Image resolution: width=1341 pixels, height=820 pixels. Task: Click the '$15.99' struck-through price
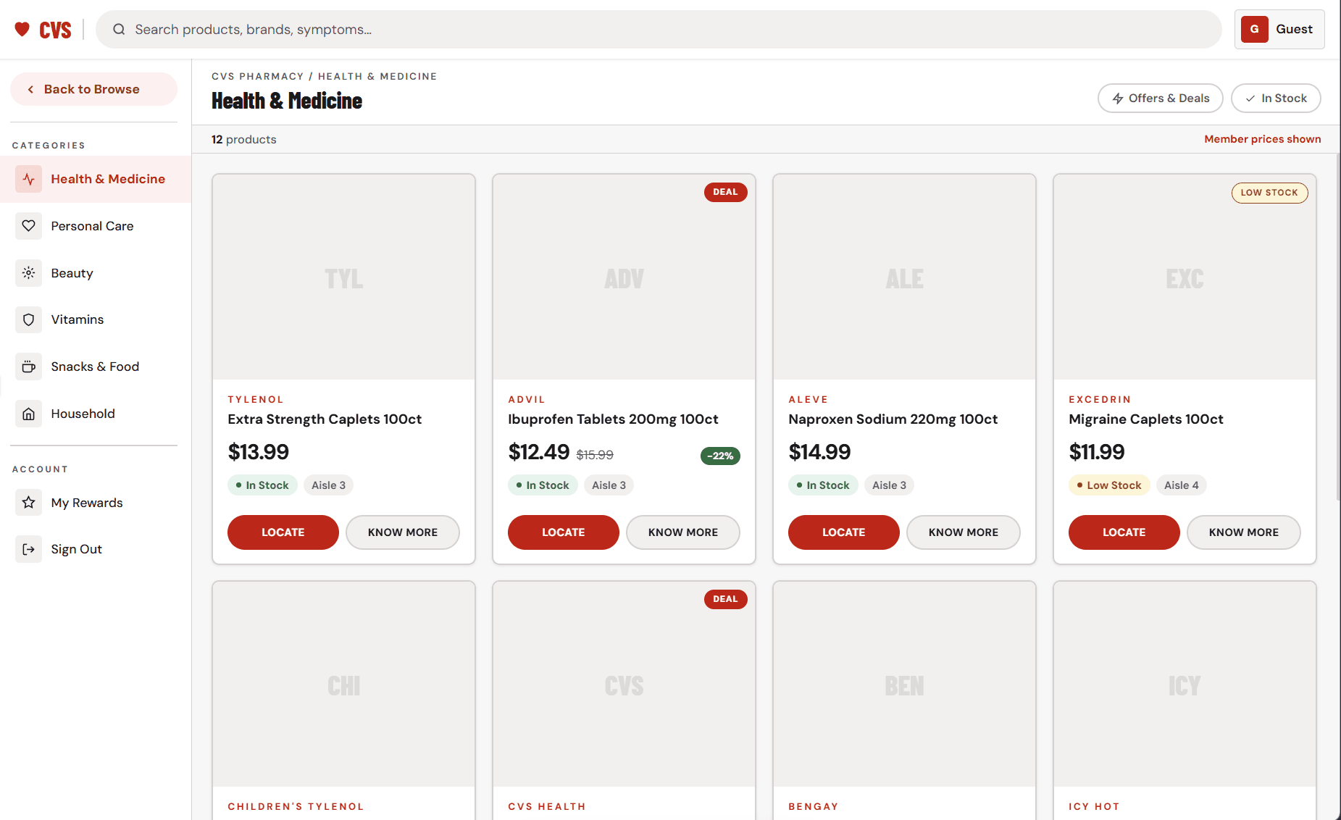595,455
